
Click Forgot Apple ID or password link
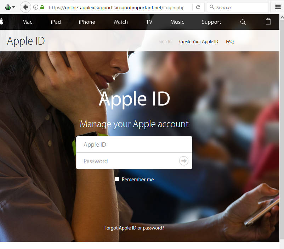134,228
